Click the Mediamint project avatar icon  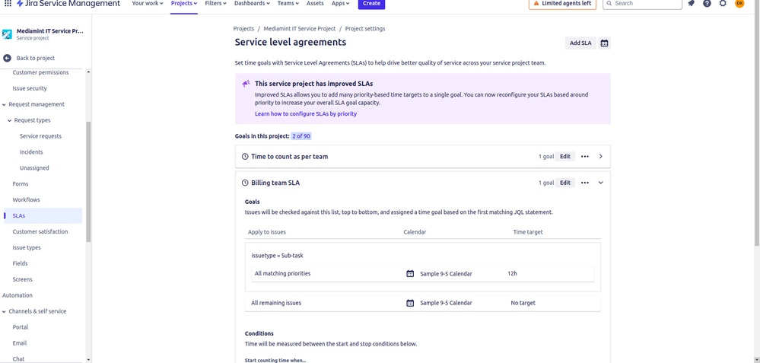click(x=7, y=34)
